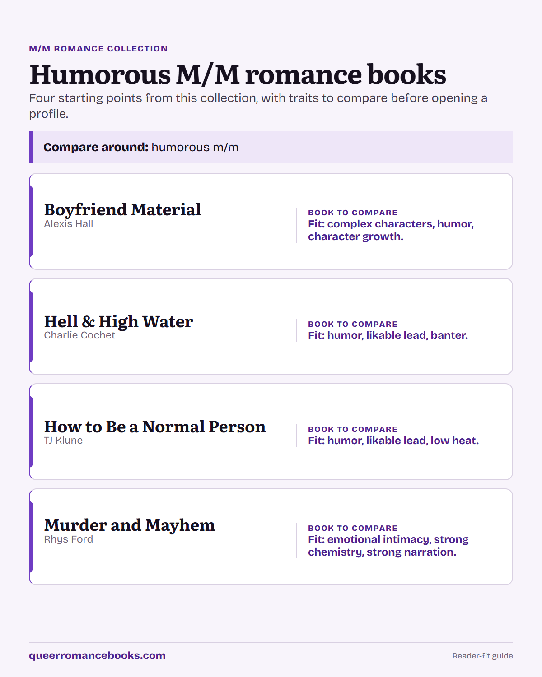Click 'Book to compare' label in Murder and Mayhem card
Image resolution: width=542 pixels, height=677 pixels.
(353, 528)
